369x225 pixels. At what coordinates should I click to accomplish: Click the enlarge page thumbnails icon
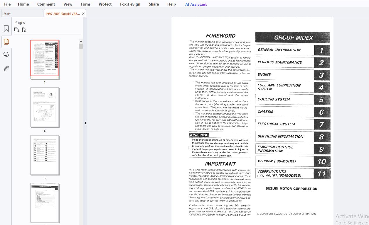tap(17, 30)
